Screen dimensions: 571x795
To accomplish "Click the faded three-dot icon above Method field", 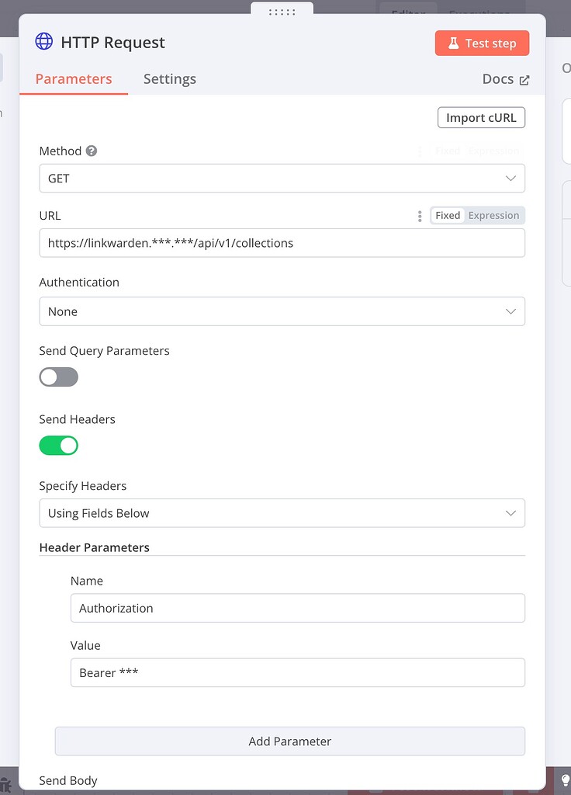I will tap(420, 151).
